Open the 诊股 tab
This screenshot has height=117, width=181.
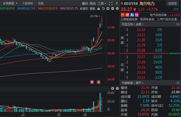(40, 3)
